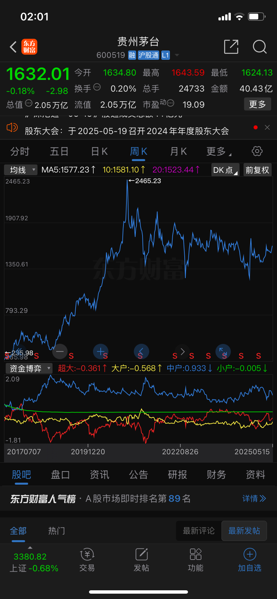
Task: Click the 更多 button in quote details
Action: (257, 104)
